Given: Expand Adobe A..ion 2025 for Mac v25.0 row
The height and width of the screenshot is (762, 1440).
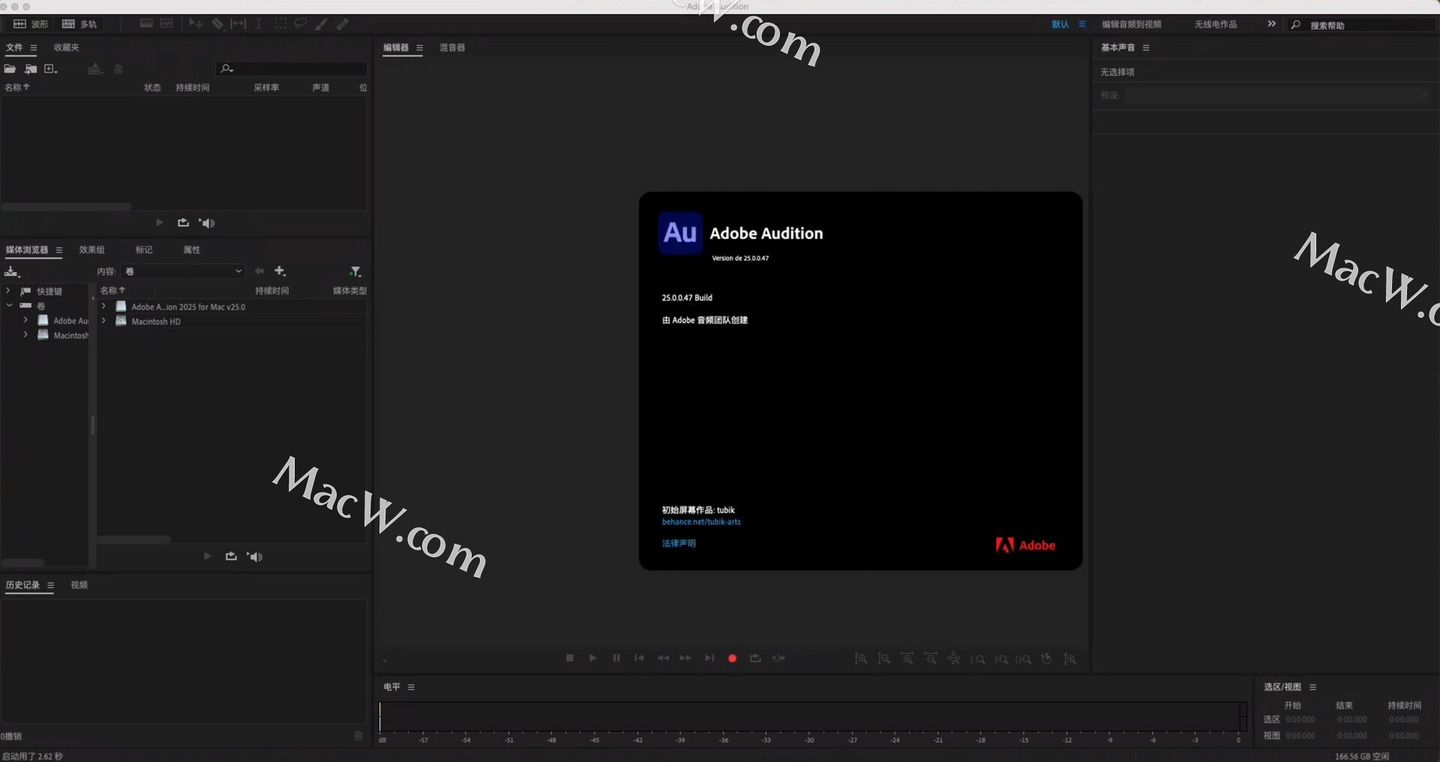Looking at the screenshot, I should click(x=103, y=306).
